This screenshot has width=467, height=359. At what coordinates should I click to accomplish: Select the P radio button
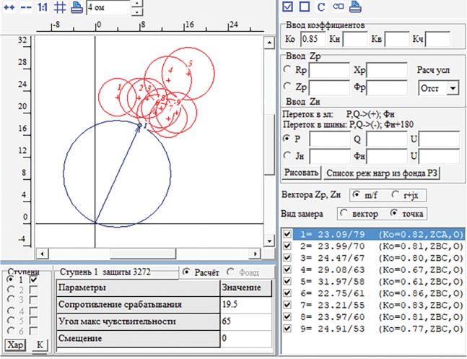click(287, 139)
